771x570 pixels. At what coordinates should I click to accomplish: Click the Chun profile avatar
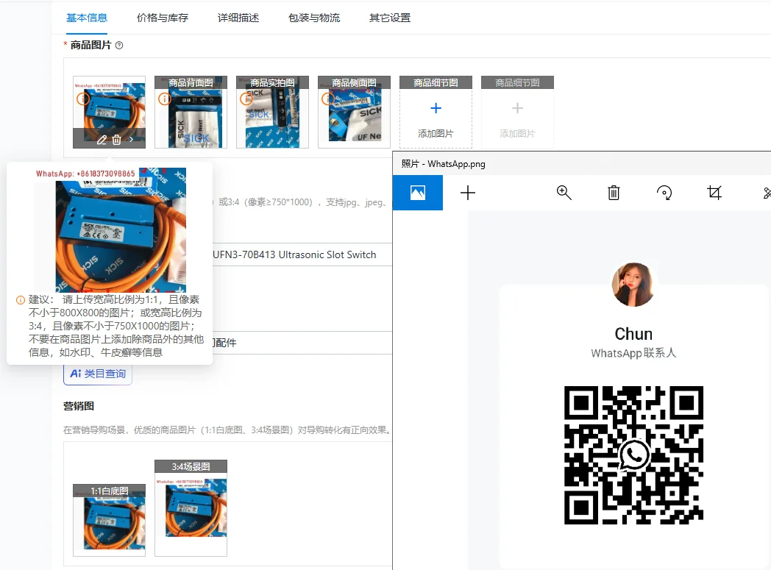click(x=633, y=285)
